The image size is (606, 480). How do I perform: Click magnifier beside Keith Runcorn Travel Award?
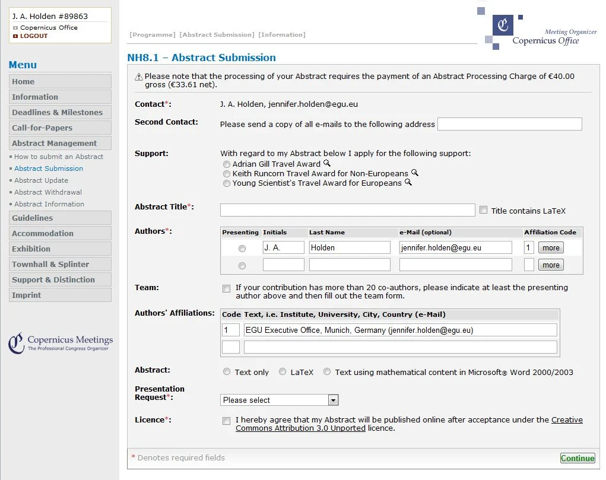click(415, 174)
